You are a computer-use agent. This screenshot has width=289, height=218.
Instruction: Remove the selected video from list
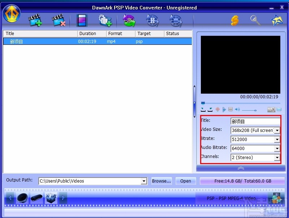(x=59, y=21)
